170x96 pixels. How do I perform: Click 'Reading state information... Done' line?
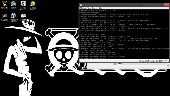click(x=98, y=11)
